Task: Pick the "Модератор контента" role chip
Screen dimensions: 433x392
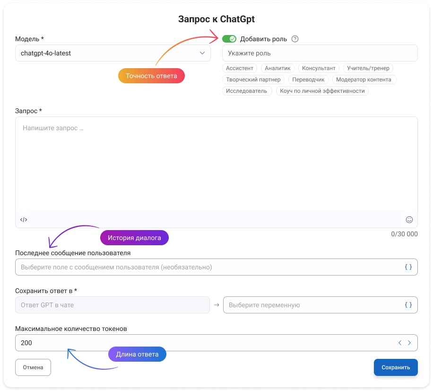Action: (x=364, y=80)
